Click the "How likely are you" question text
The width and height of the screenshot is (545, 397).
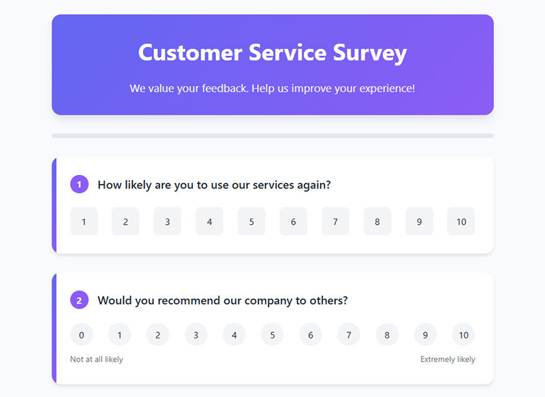pos(214,185)
